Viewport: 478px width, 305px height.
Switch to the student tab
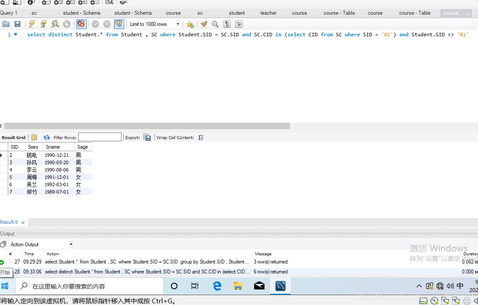[236, 13]
